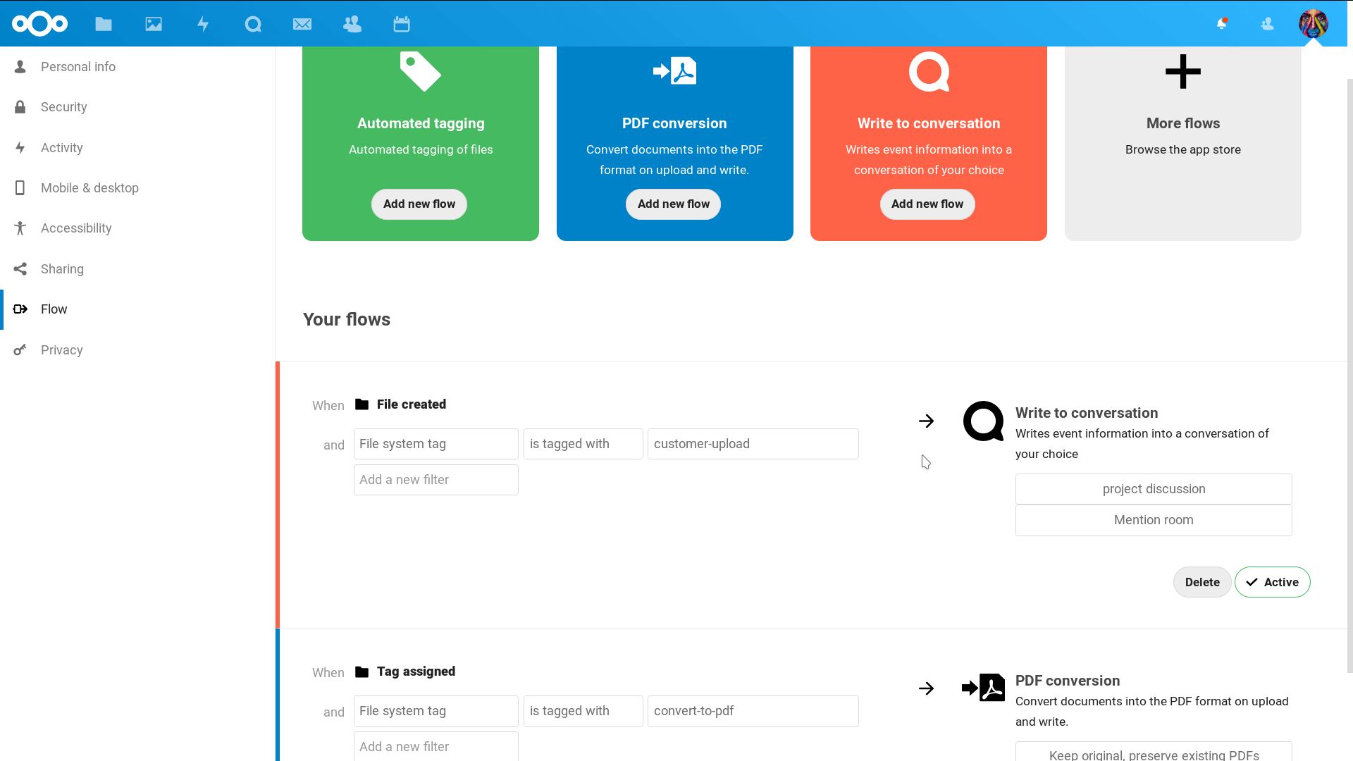The height and width of the screenshot is (761, 1353).
Task: Open the Contacts app icon
Action: point(352,24)
